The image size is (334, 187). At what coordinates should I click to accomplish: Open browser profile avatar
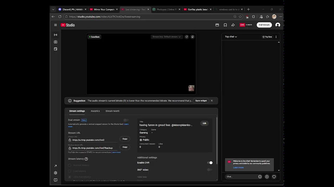pyautogui.click(x=274, y=17)
